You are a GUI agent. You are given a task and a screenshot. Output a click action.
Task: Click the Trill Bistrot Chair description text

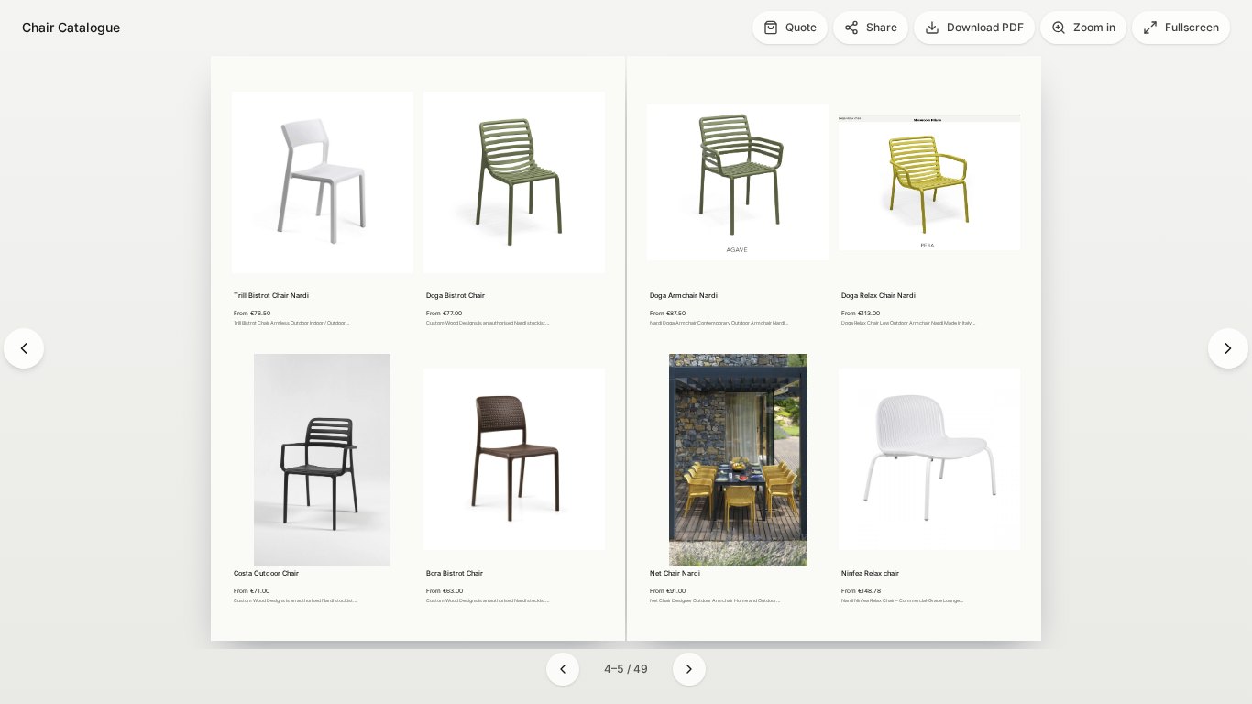point(291,323)
